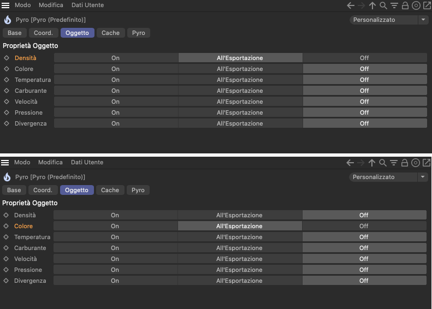Click keyframe diamond beside Temperatura in upper panel
Viewport: 432px width, 309px height.
click(7, 80)
